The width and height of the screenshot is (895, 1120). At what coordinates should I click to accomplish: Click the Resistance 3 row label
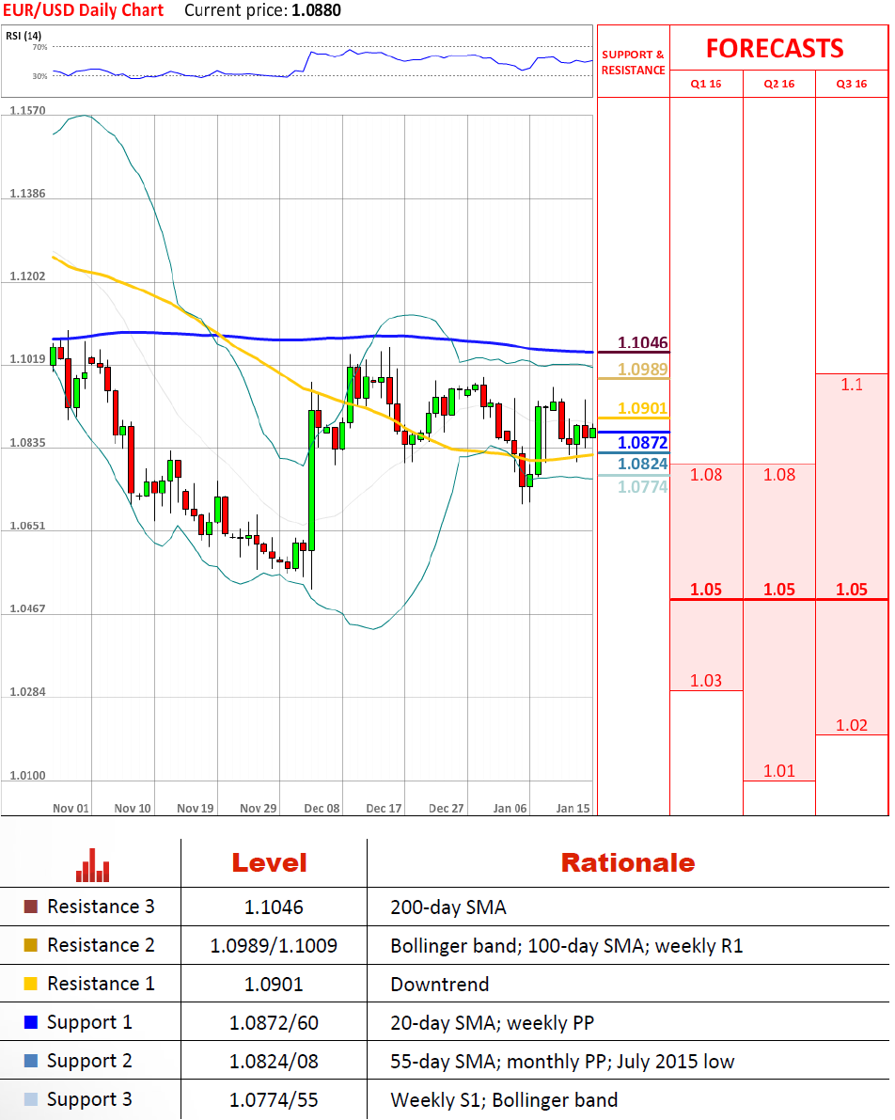click(x=101, y=907)
